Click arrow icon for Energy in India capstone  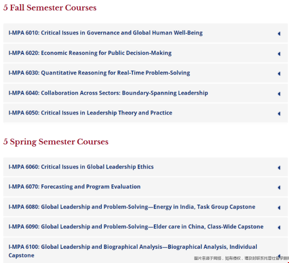(x=279, y=207)
